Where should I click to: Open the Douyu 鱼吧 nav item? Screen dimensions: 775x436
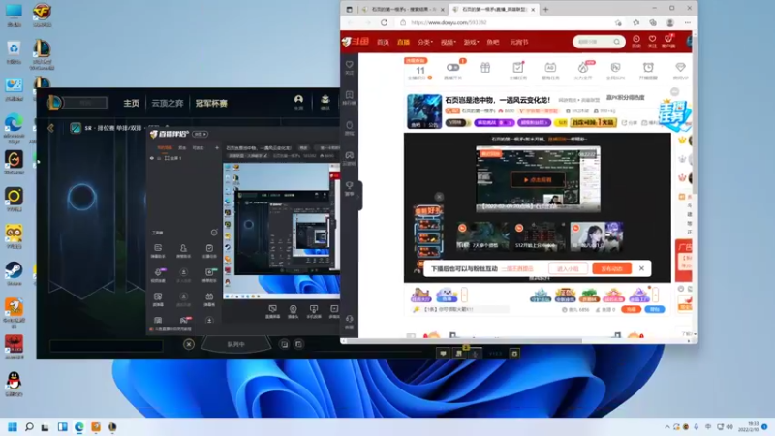click(x=493, y=42)
